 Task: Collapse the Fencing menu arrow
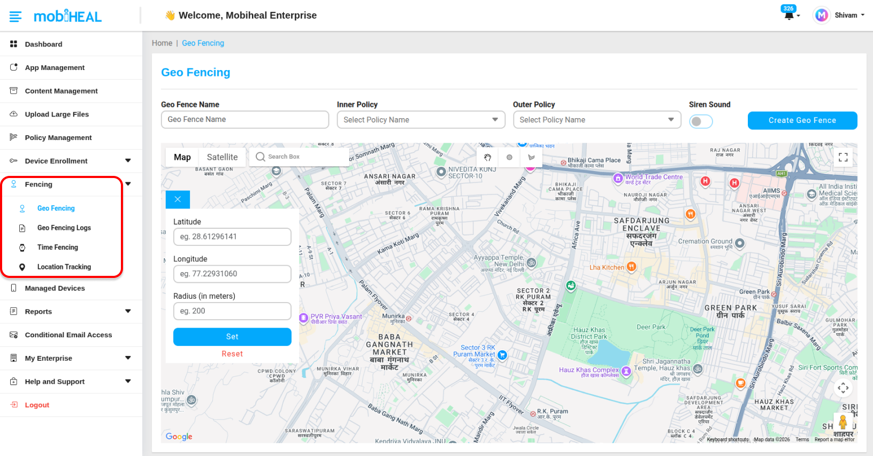point(128,184)
